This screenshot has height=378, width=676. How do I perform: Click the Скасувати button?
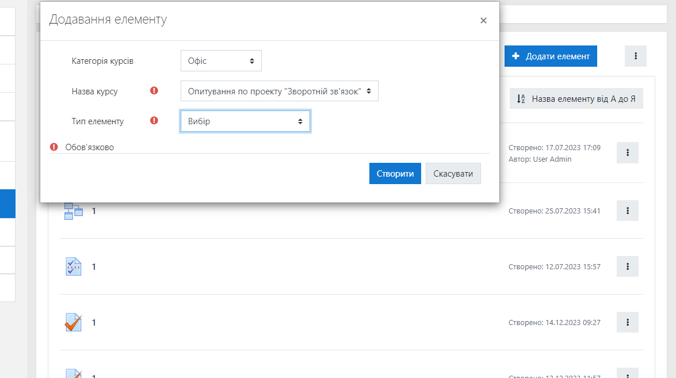tap(453, 174)
